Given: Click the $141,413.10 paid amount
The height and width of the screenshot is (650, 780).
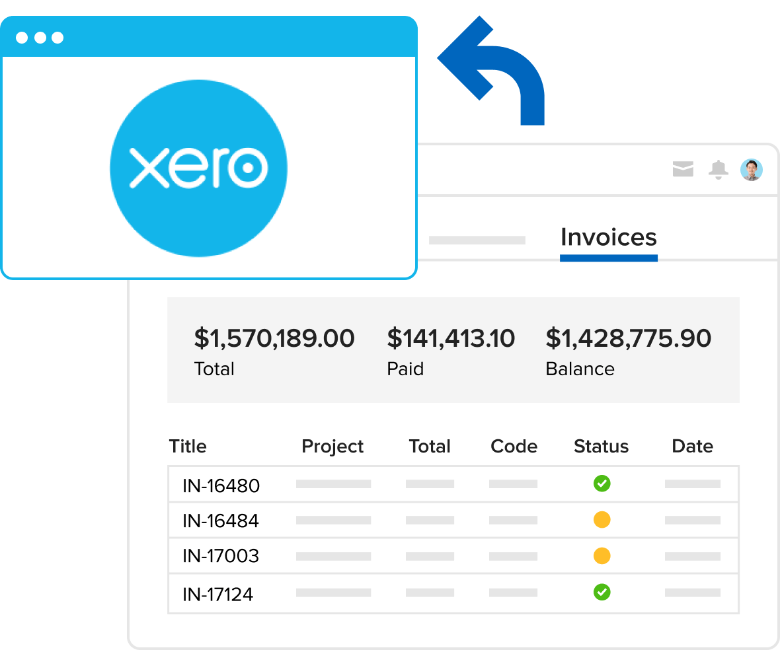Looking at the screenshot, I should [451, 338].
